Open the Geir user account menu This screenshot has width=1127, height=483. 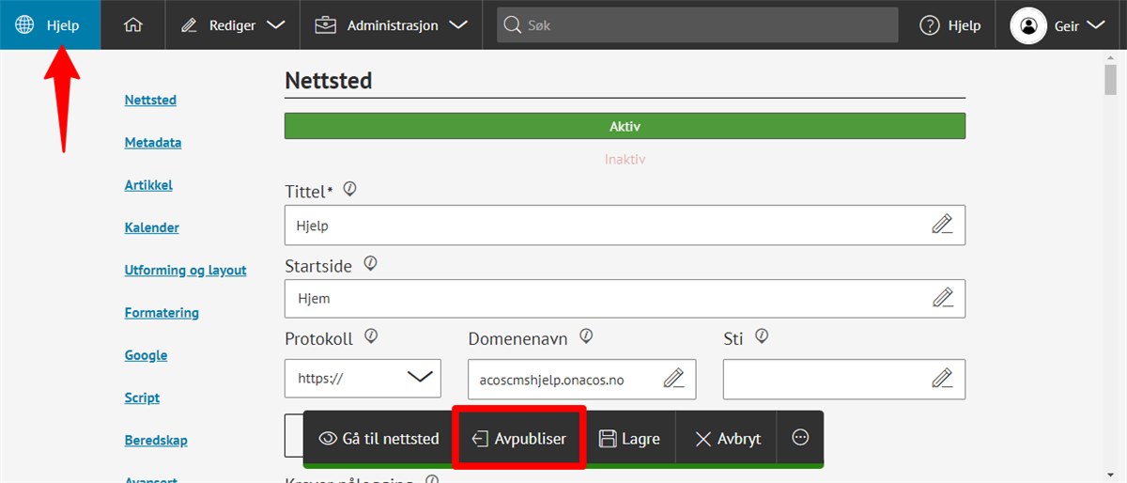click(x=1058, y=25)
